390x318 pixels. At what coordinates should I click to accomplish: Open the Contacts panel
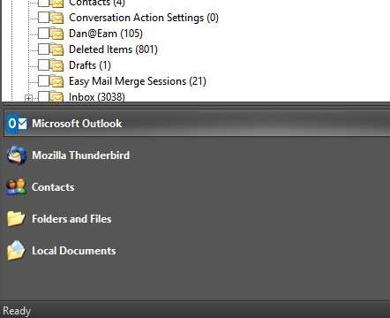pyautogui.click(x=197, y=187)
